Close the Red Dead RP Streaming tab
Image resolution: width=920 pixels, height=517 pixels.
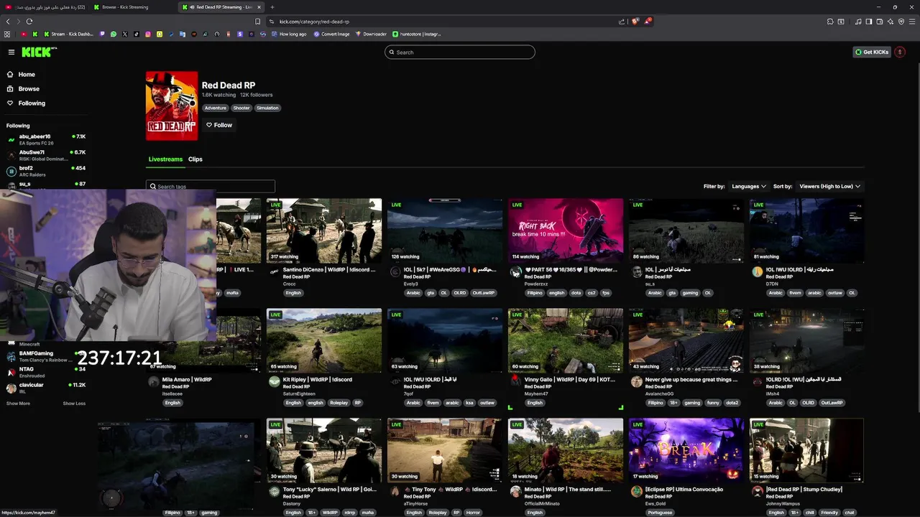tap(258, 7)
